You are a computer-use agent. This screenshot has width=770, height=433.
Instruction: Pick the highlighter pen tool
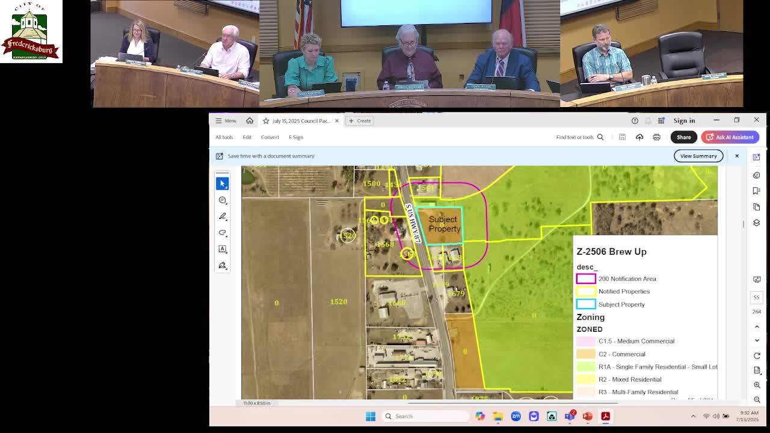[x=223, y=216]
